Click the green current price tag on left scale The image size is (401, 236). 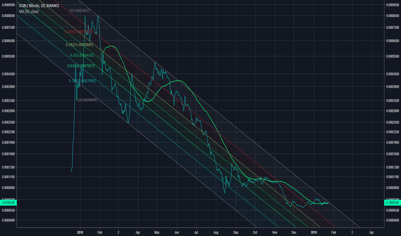8,203
